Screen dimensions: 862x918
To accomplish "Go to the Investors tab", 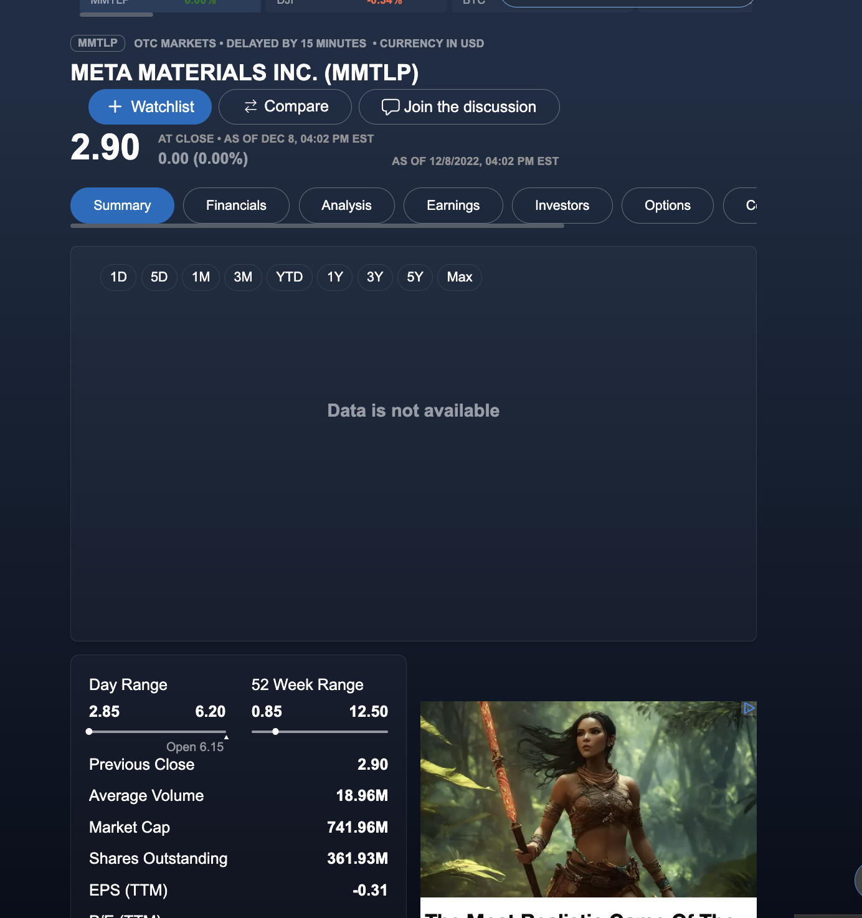I will pos(562,206).
